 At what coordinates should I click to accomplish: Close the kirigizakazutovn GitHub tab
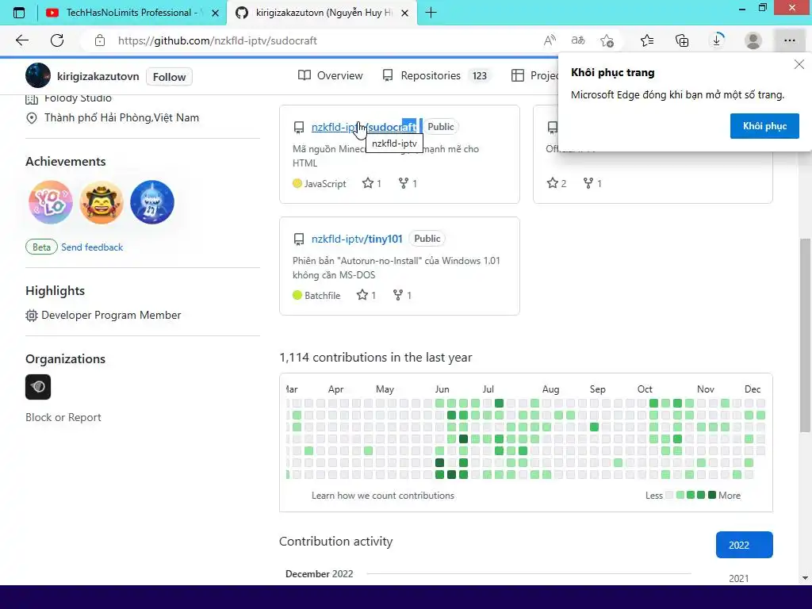tap(405, 13)
